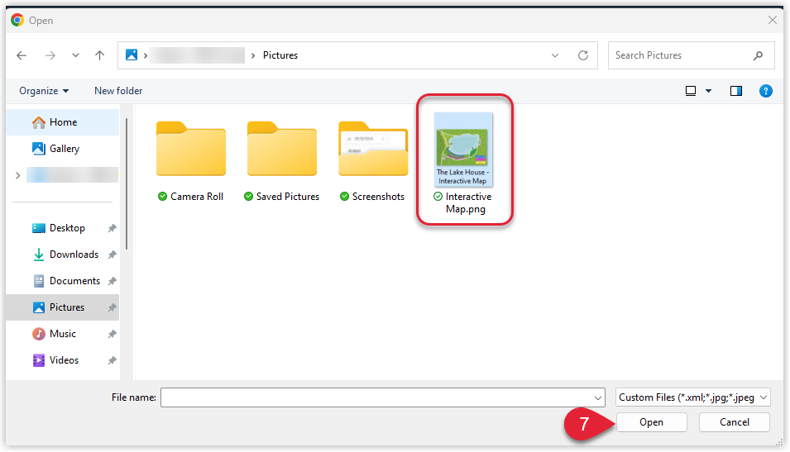Click the search magnifier icon
The image size is (790, 452).
pos(758,55)
